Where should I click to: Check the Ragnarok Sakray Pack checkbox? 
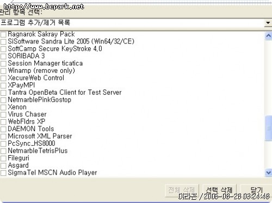click(x=3, y=34)
